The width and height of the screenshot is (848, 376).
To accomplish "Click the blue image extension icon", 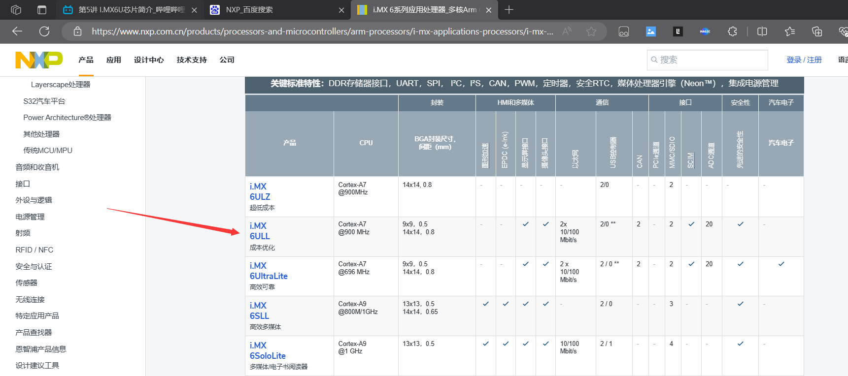I will 651,31.
